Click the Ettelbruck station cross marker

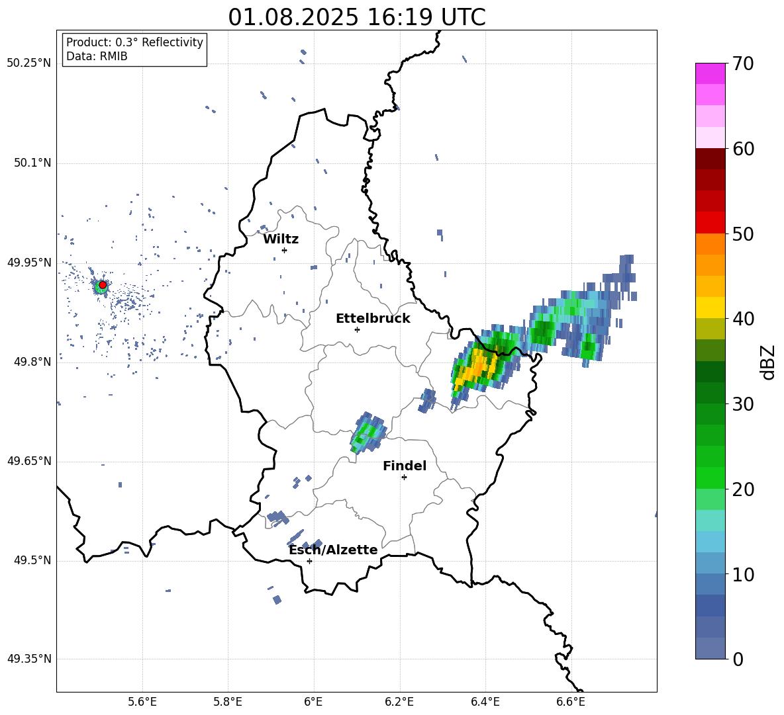357,329
